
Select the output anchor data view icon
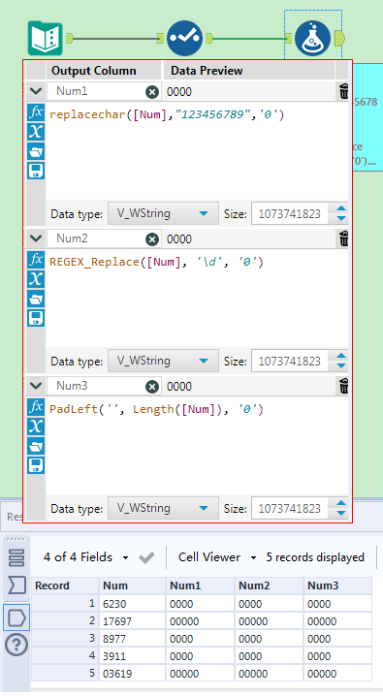(16, 617)
